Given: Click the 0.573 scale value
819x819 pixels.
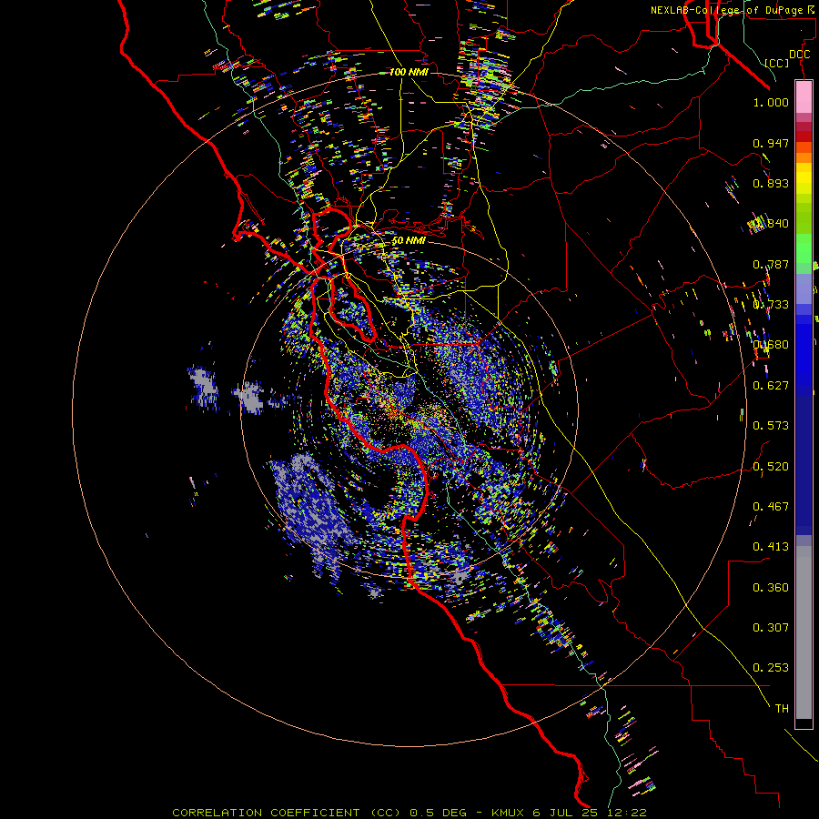Looking at the screenshot, I should click(x=771, y=426).
